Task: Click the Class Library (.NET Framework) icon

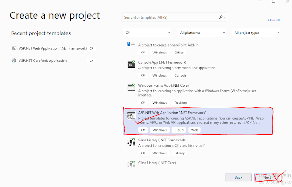Action: 131,142
